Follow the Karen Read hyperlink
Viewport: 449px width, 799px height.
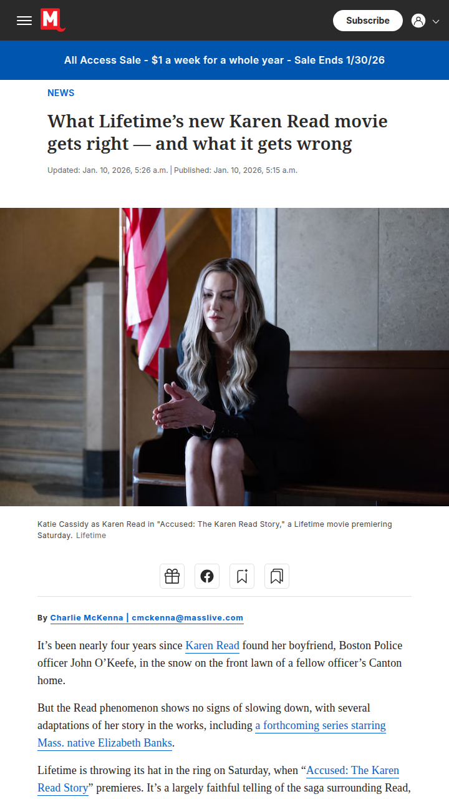click(213, 645)
